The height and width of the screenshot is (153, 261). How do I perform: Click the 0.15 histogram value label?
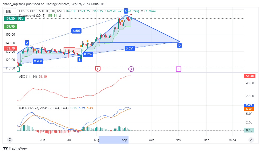[249, 130]
